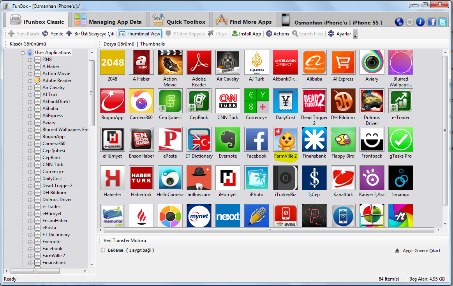Select CepBank in the folder tree
453x286 pixels.
(x=51, y=158)
